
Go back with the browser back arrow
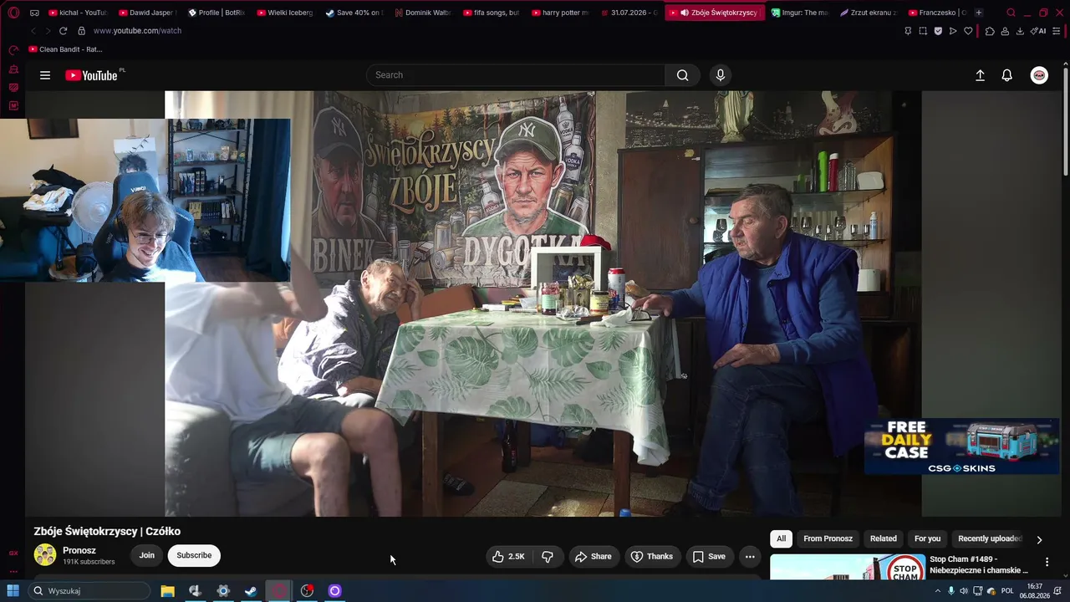click(x=33, y=31)
